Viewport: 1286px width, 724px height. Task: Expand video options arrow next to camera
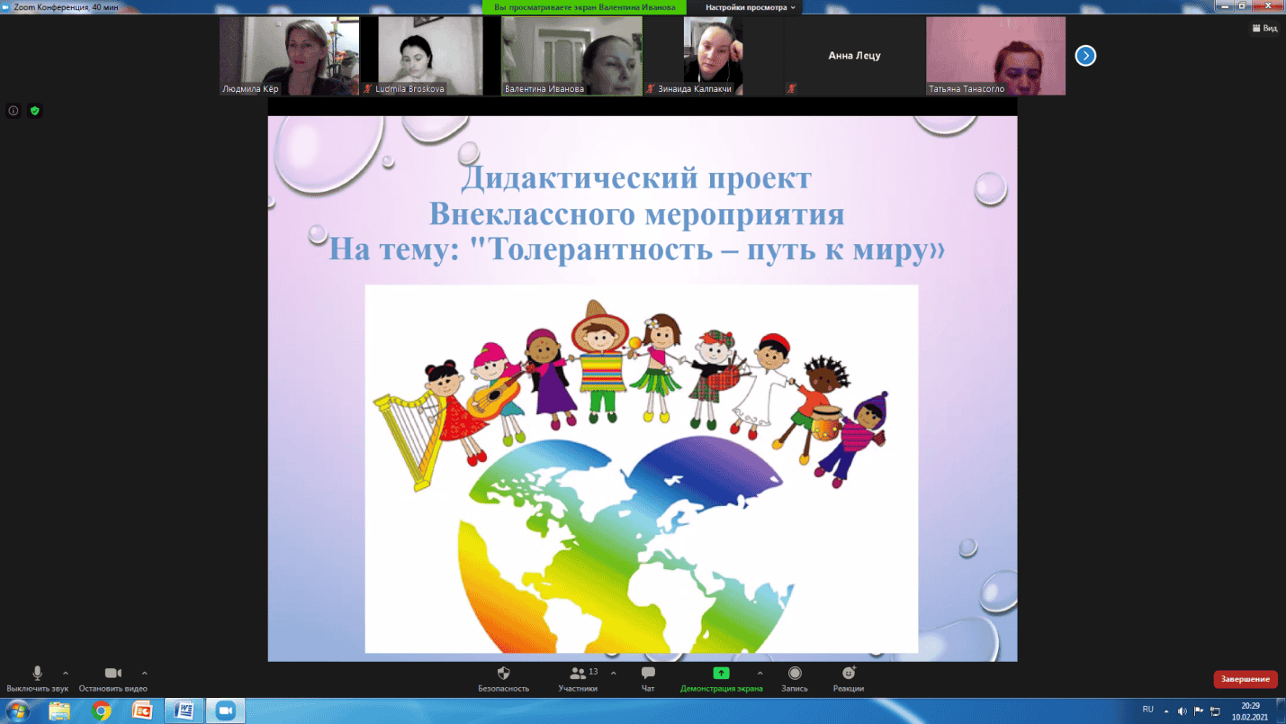(x=145, y=673)
